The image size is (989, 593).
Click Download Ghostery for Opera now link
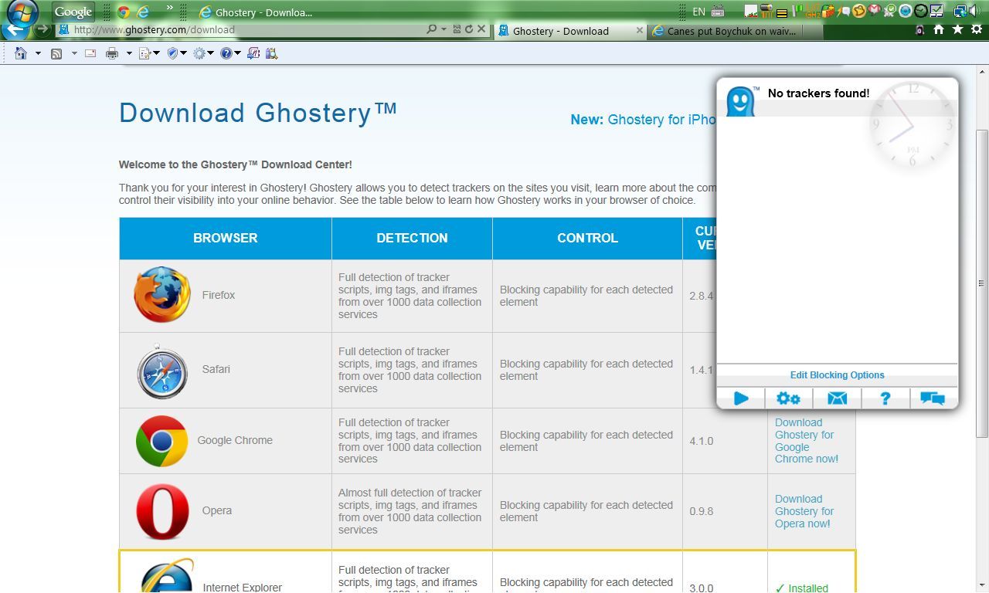pos(804,511)
